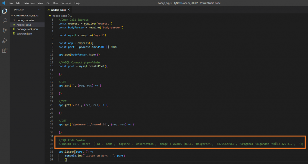Expand breadcrumb ellipsis after nodejs_sql.js
The image size is (308, 164).
pos(71,16)
